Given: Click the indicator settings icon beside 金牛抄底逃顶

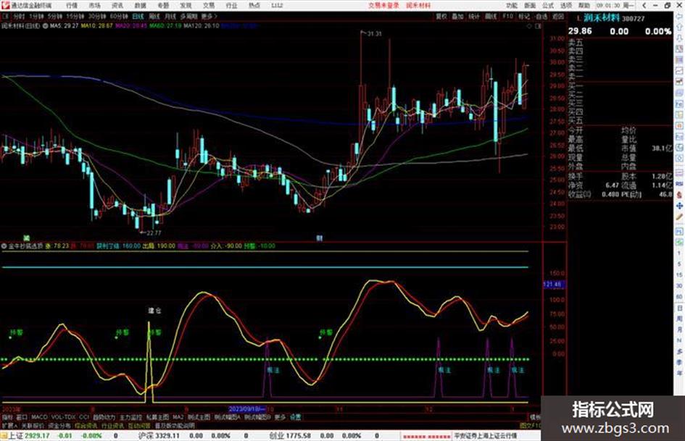Looking at the screenshot, I should [4, 245].
